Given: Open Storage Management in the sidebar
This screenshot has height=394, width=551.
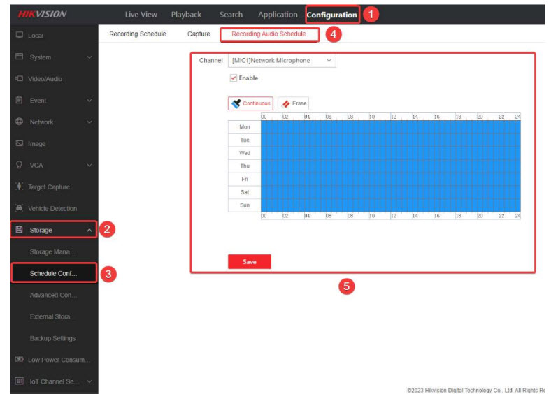Looking at the screenshot, I should pyautogui.click(x=52, y=251).
